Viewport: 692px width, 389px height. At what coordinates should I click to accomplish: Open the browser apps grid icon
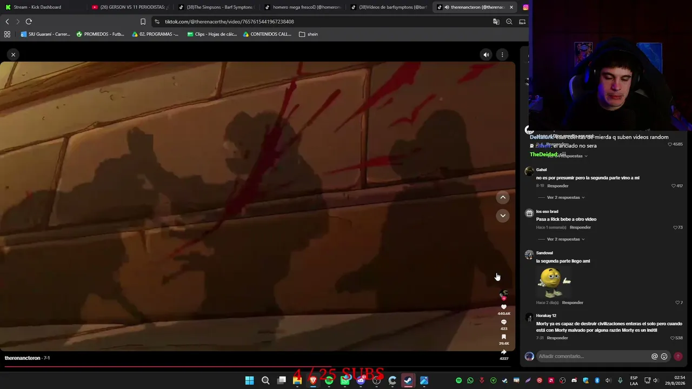pyautogui.click(x=7, y=34)
